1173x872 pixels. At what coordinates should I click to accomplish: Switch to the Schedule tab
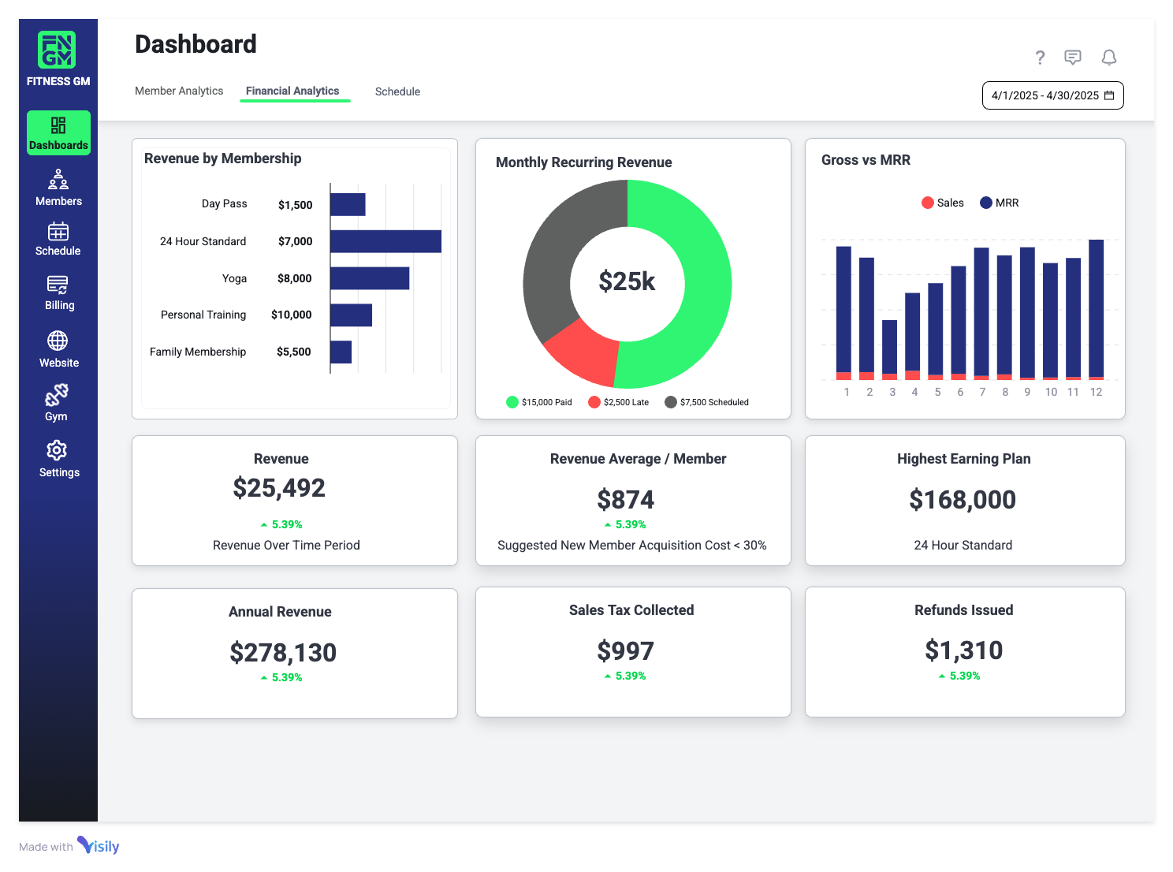[397, 91]
